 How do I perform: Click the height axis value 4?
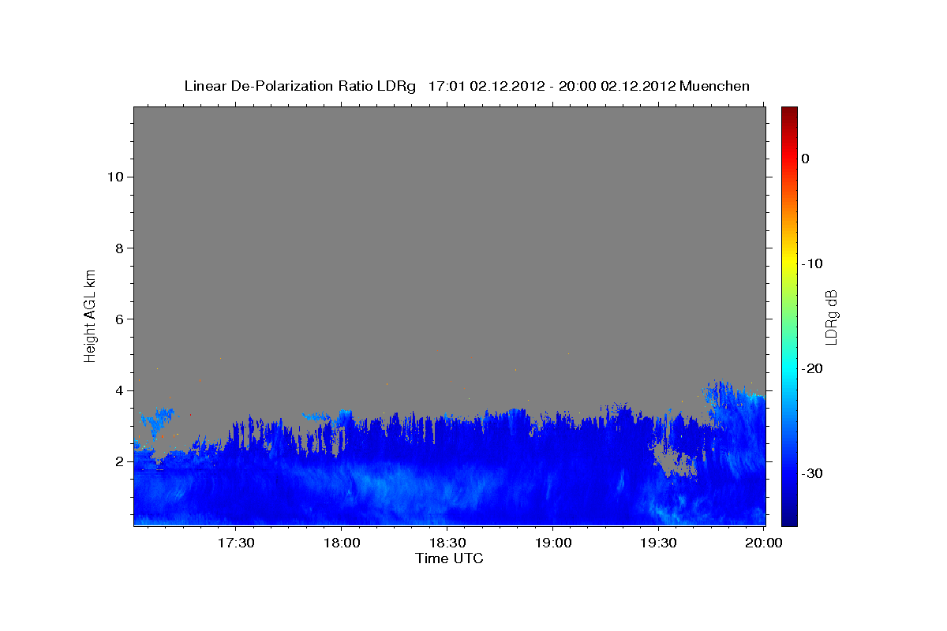coord(119,390)
